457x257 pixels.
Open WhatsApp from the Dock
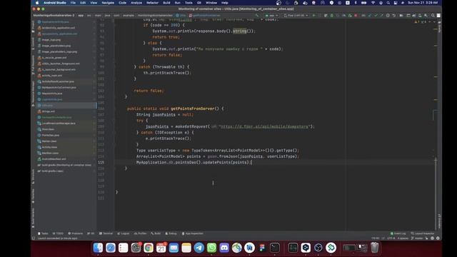[x=211, y=248]
